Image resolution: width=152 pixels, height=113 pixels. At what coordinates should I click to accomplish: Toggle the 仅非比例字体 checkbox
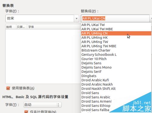[x=26, y=112]
